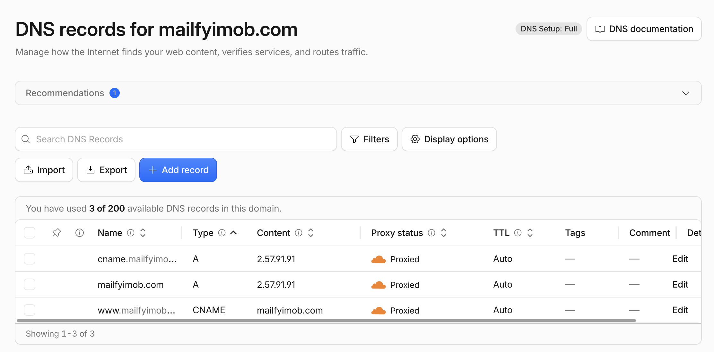Show info tooltip for Proxy status column
This screenshot has height=352, width=714.
pos(431,233)
